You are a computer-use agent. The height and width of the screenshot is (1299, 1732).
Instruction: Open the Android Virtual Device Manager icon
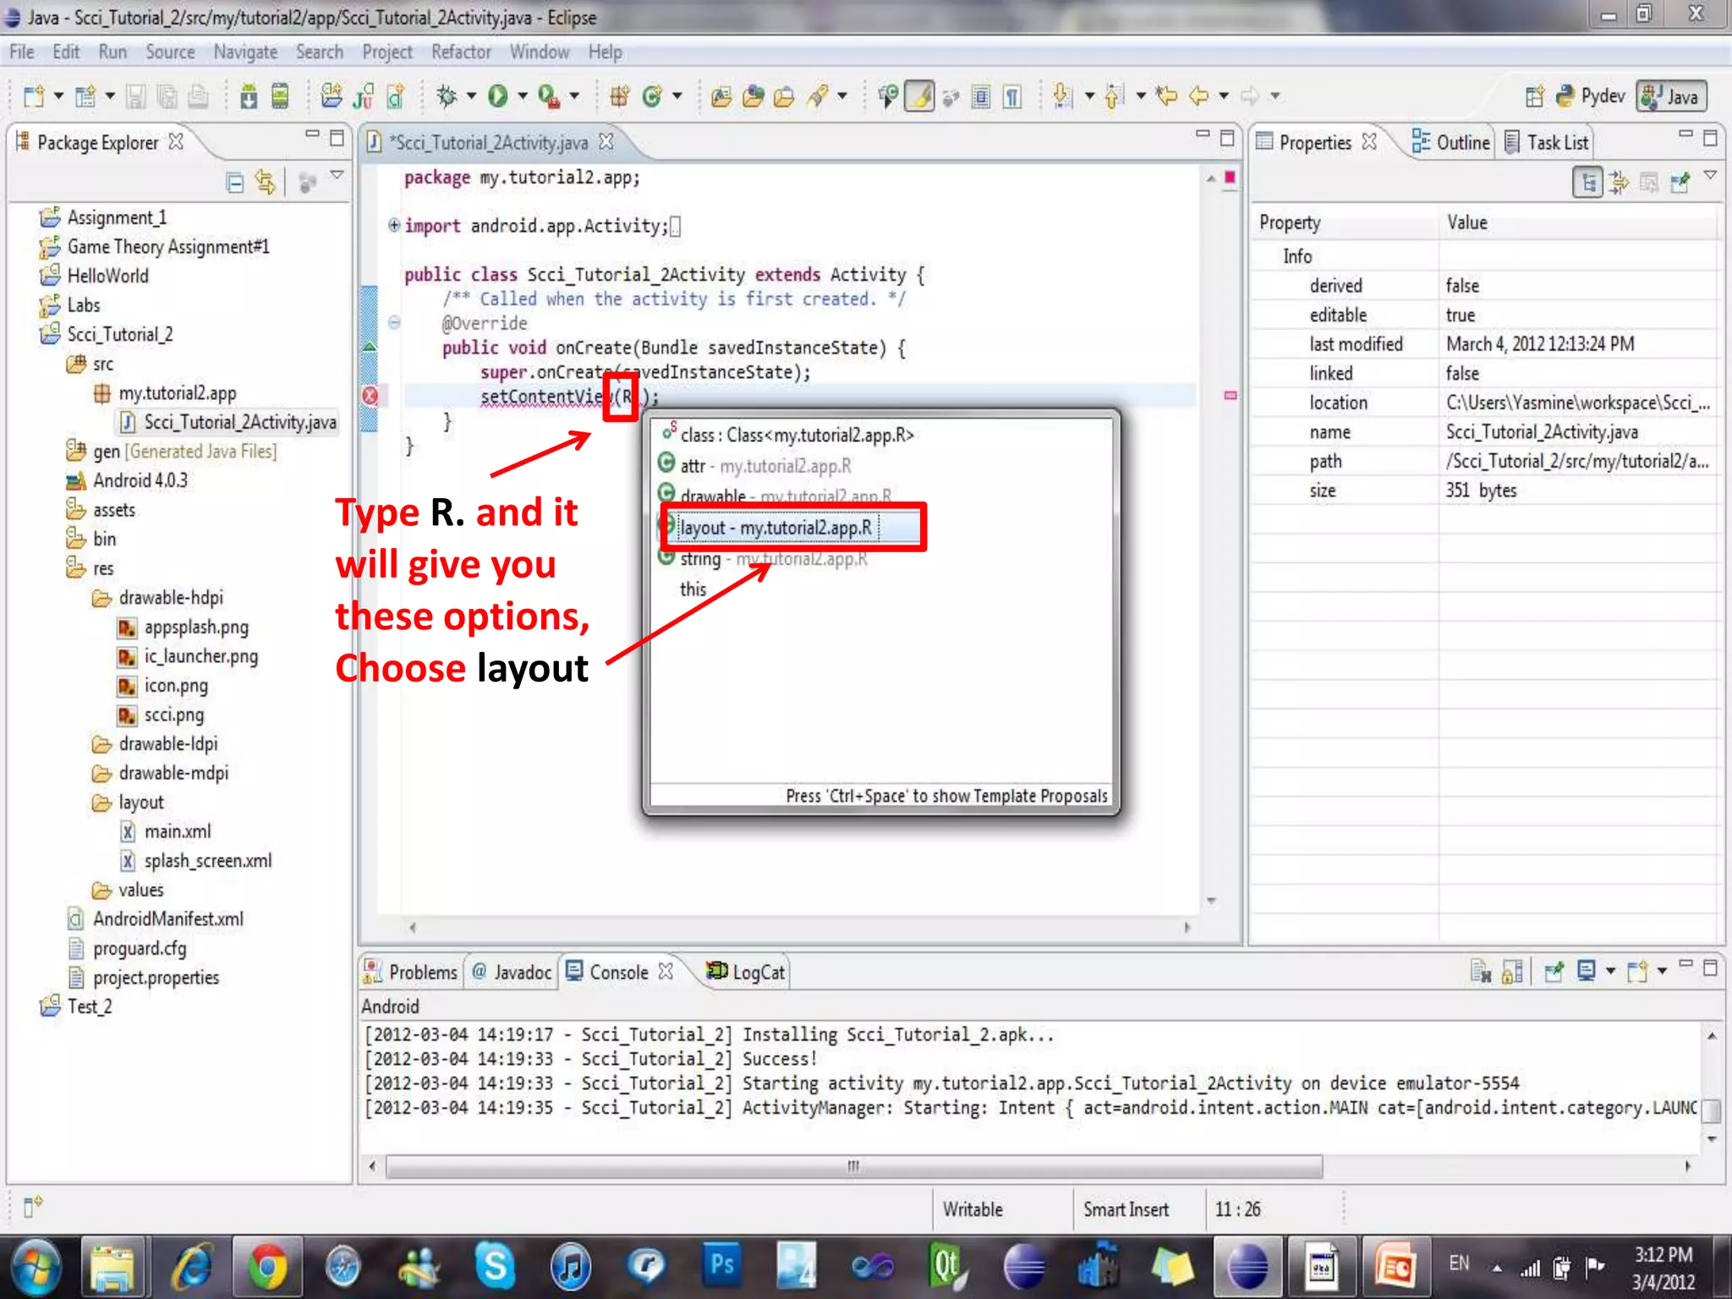click(280, 96)
